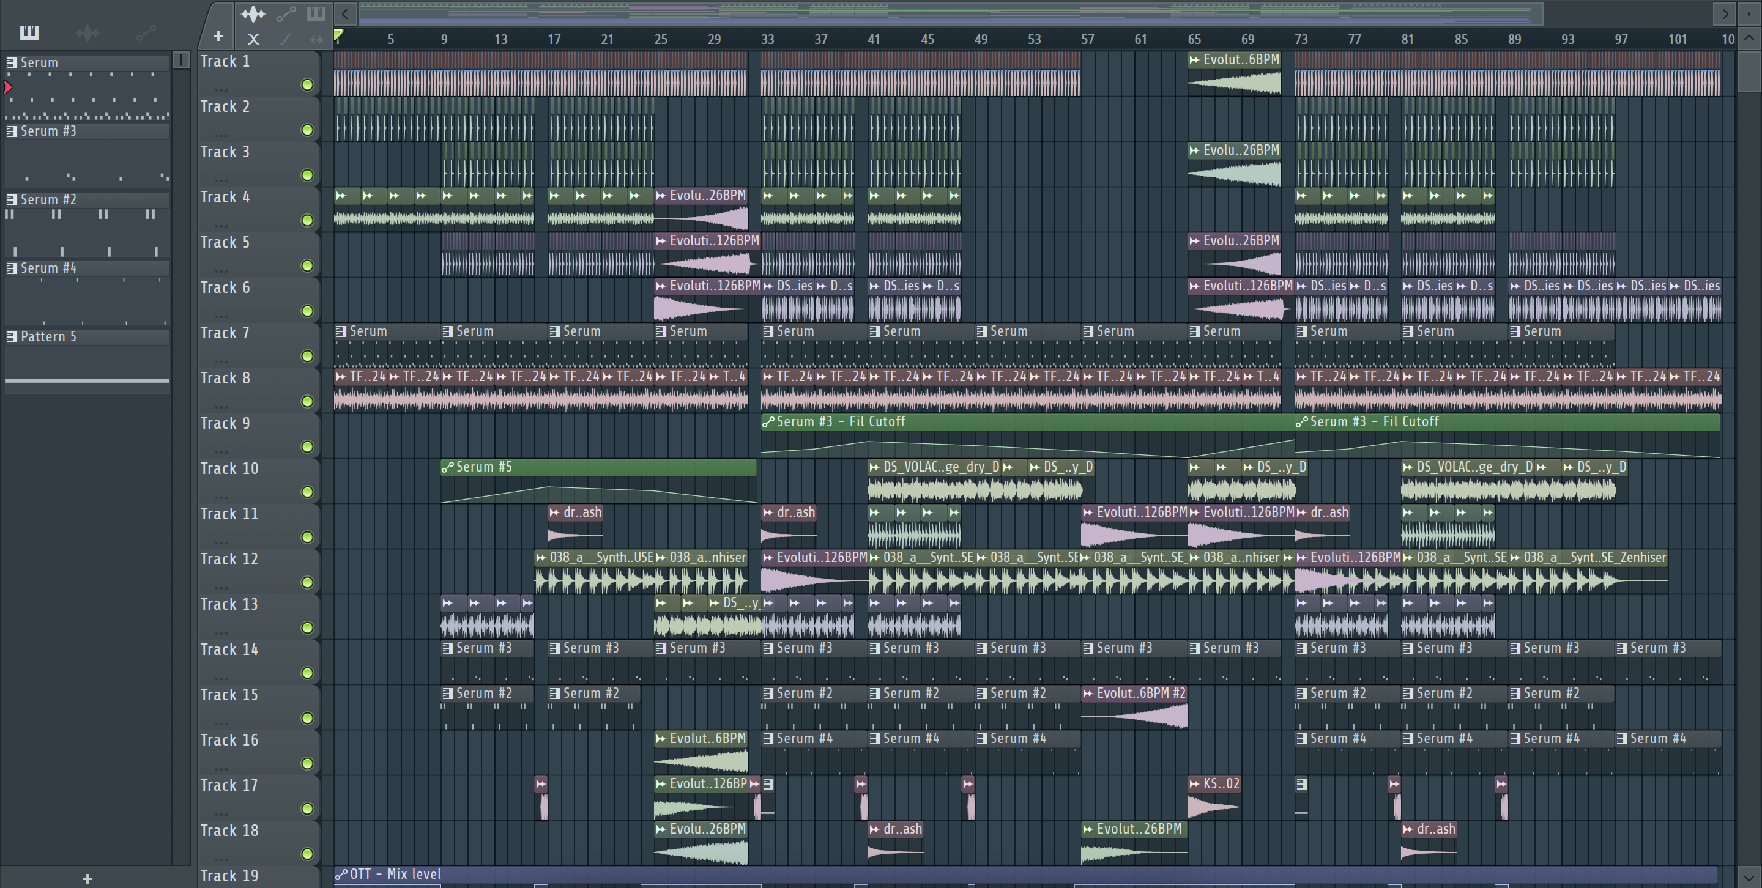Open menu of Evolut..26BPM clip at bar 57 on Track 18
1762x888 pixels.
(x=1088, y=829)
